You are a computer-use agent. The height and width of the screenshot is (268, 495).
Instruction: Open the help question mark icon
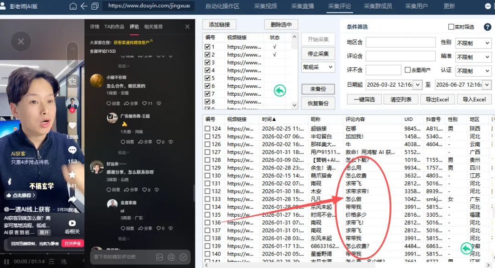coord(487,27)
